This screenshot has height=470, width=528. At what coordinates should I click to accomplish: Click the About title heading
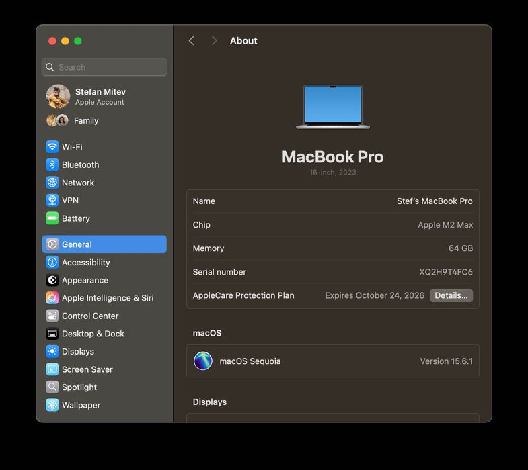coord(243,41)
